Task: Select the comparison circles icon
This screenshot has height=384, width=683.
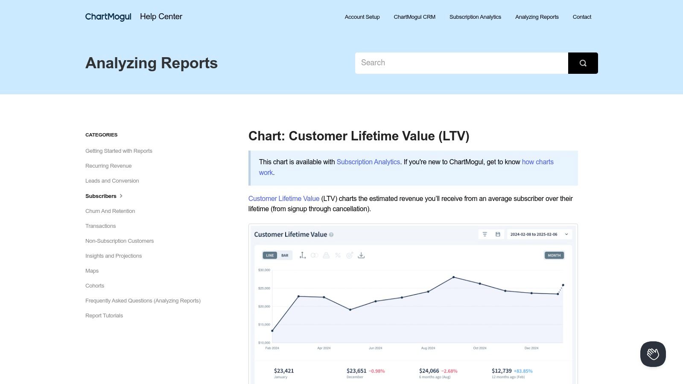Action: point(314,255)
